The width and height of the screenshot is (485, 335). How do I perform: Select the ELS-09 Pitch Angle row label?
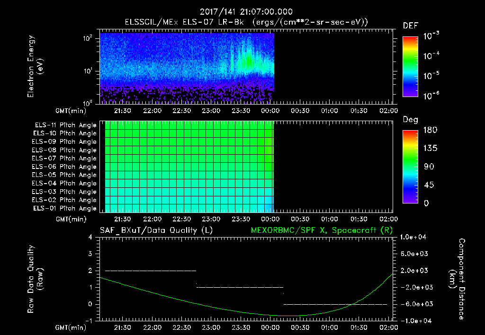pos(64,142)
